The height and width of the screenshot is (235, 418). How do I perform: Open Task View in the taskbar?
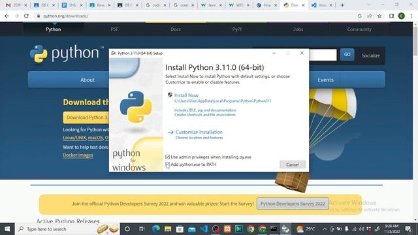pyautogui.click(x=142, y=229)
